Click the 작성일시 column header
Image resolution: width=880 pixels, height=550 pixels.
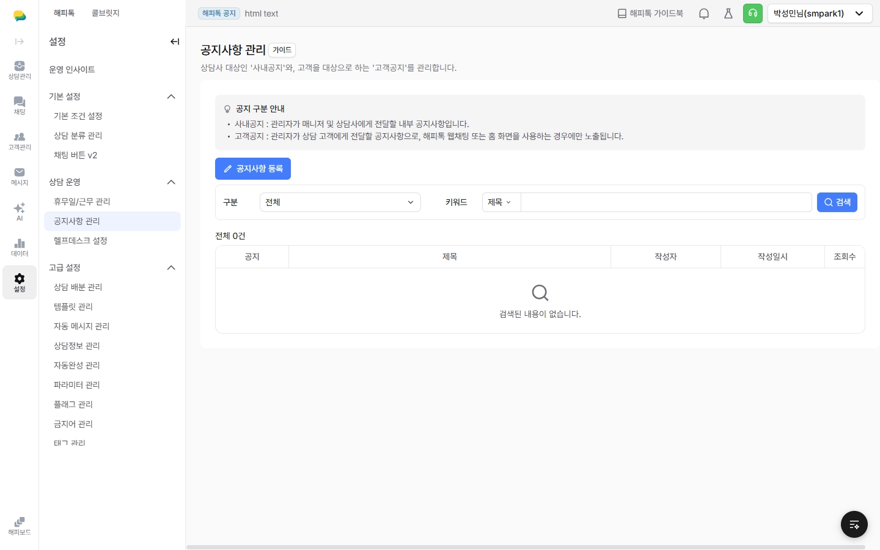click(773, 257)
